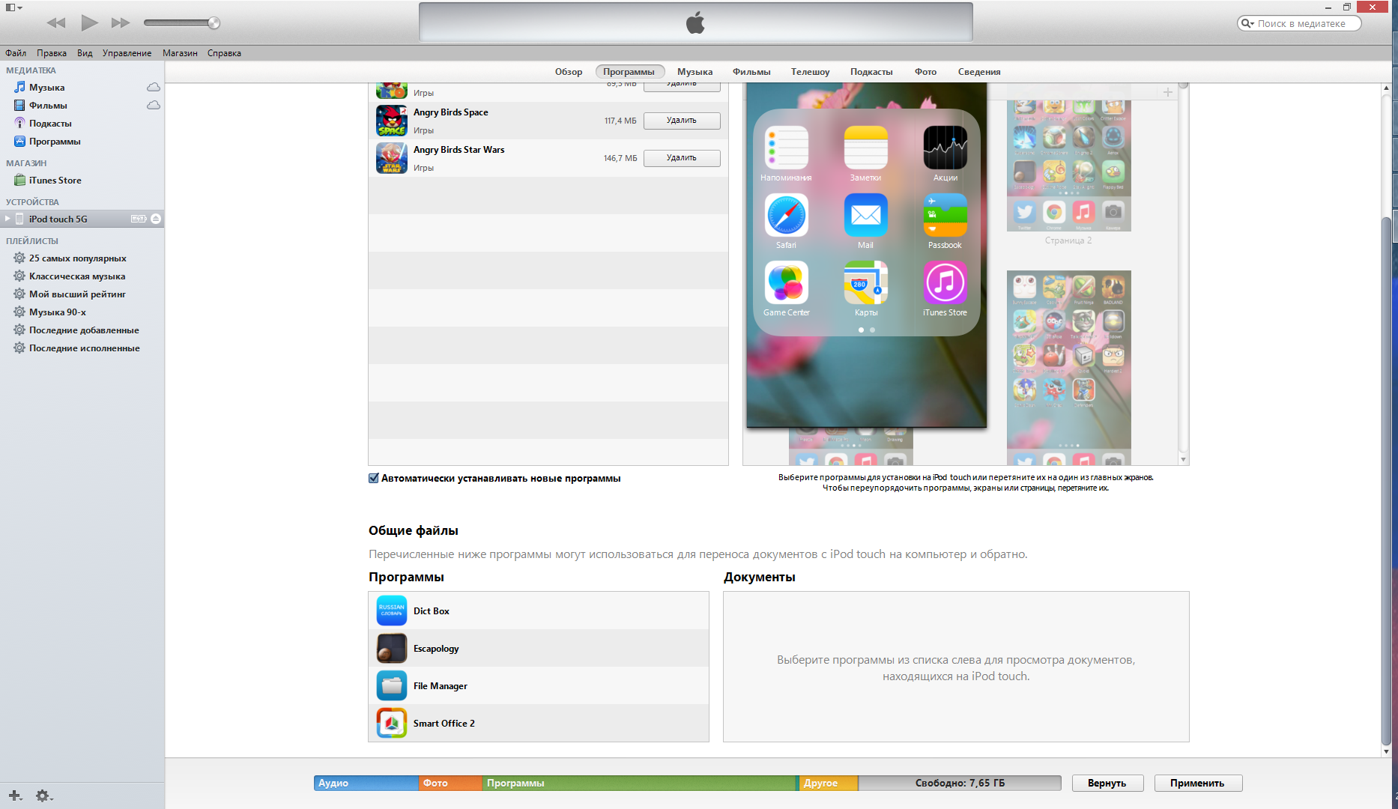The image size is (1398, 809).
Task: Select Программы in the library sidebar
Action: coord(55,142)
